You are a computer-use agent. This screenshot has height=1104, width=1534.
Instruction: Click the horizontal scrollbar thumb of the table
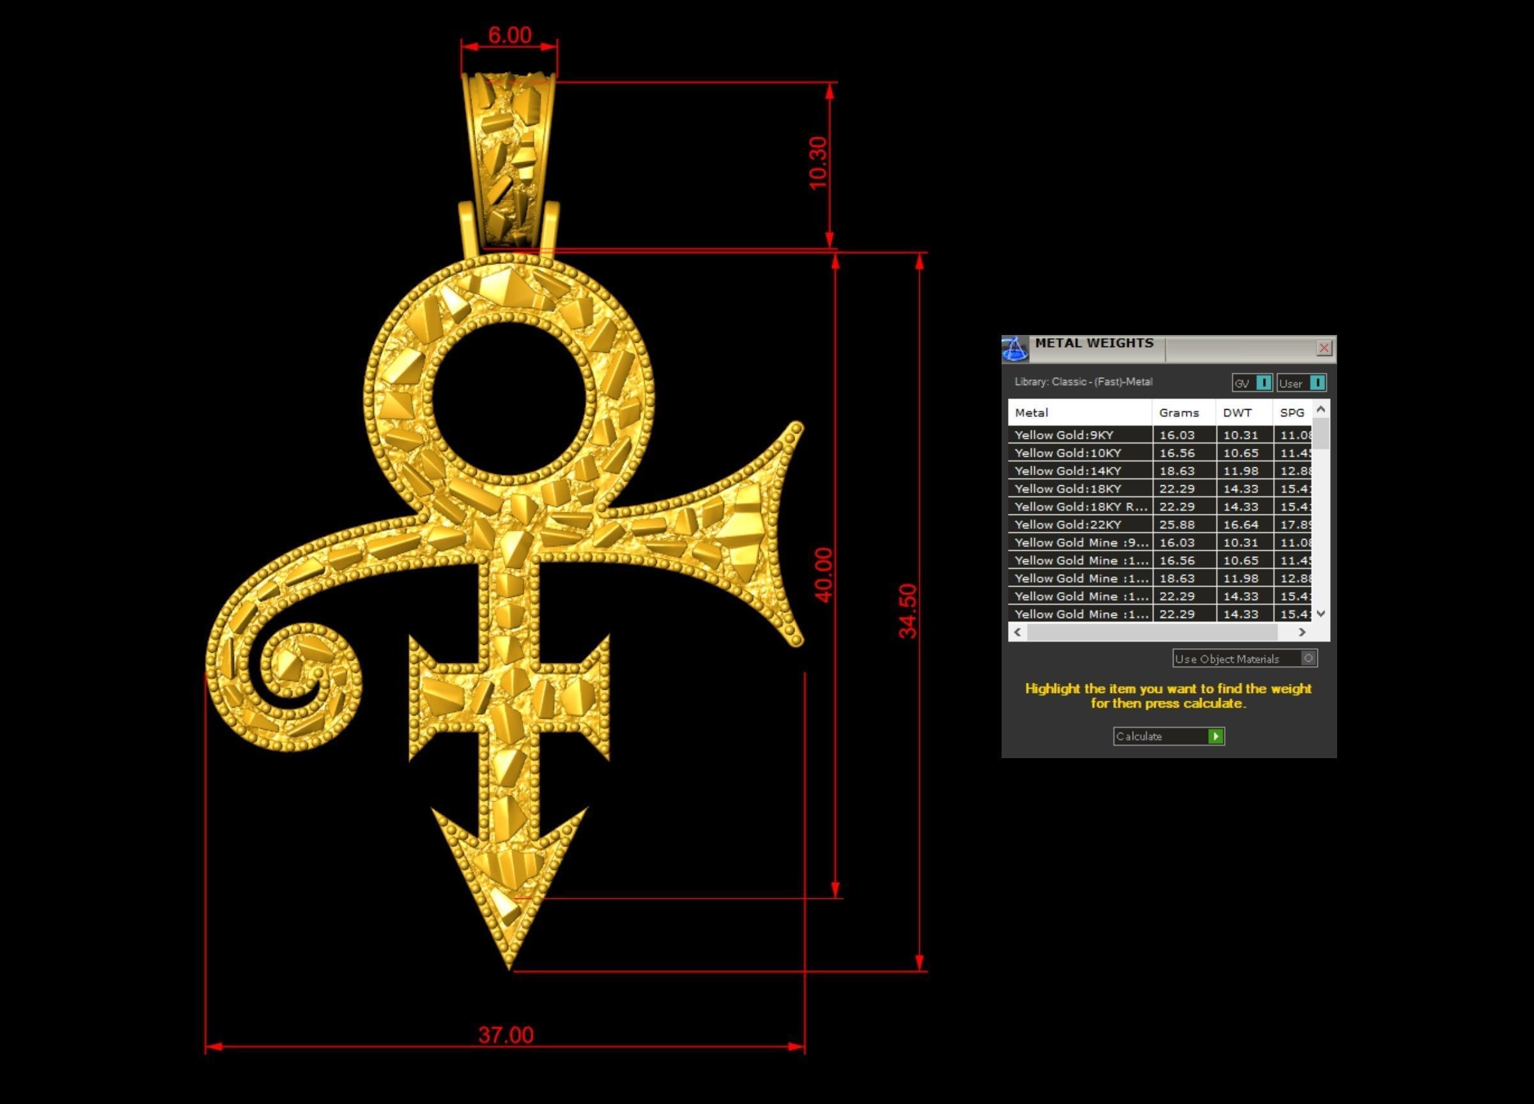point(1152,632)
